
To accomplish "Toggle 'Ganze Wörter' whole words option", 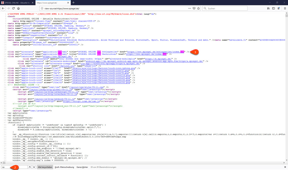I will click(x=82, y=167).
